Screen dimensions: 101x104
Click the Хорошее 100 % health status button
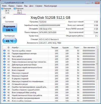click(10, 28)
